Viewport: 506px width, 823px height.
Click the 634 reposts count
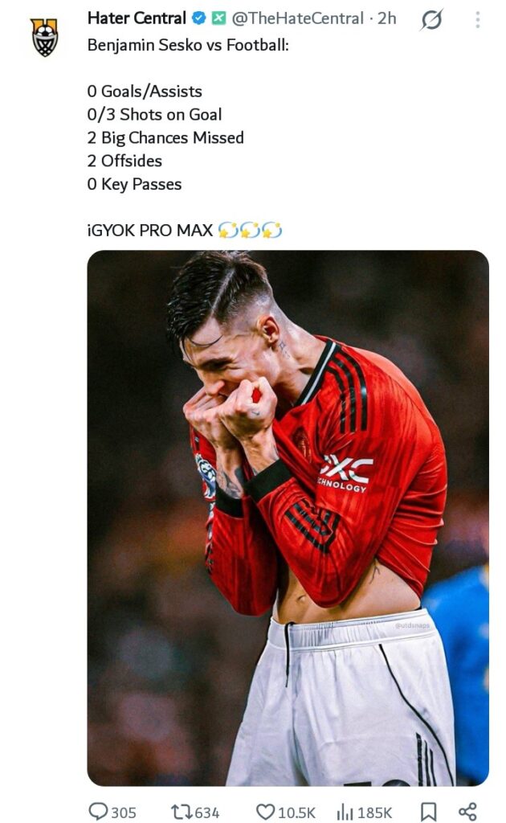207,813
